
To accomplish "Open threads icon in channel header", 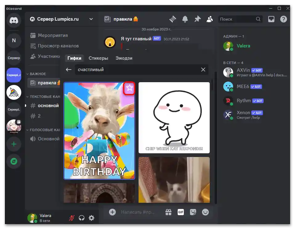I will tap(172, 19).
